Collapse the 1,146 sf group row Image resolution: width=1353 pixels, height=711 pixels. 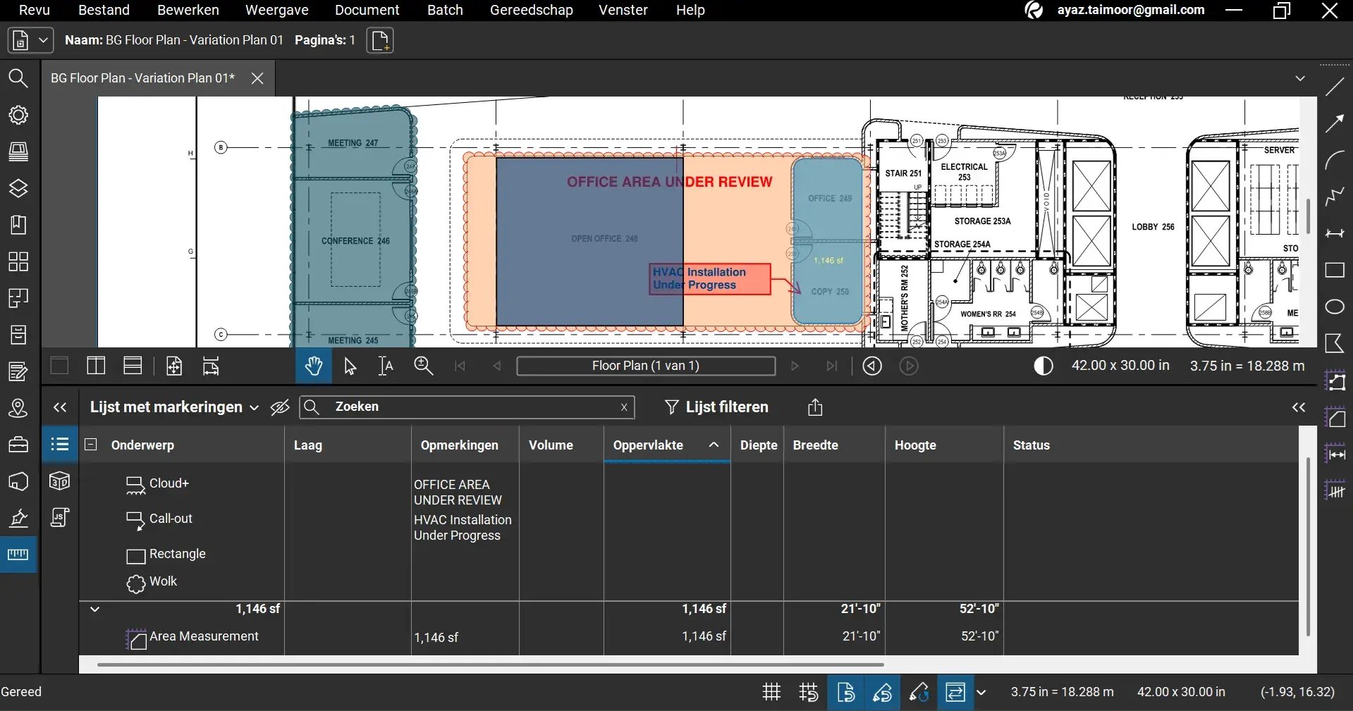pos(94,609)
